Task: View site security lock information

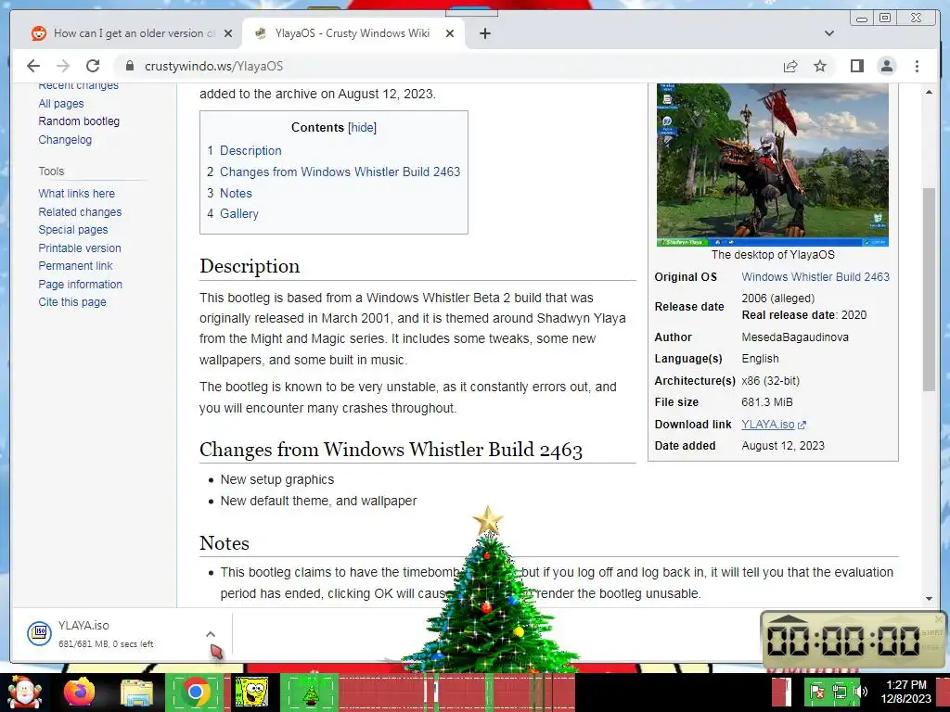Action: (x=130, y=66)
